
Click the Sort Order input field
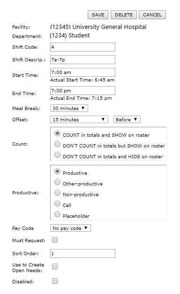82,253
